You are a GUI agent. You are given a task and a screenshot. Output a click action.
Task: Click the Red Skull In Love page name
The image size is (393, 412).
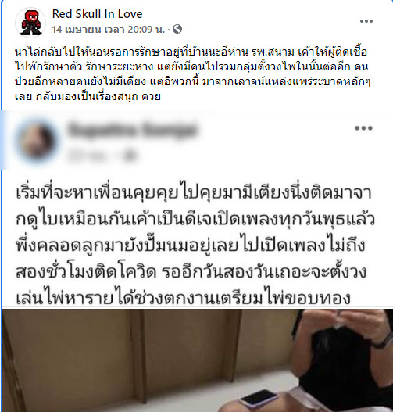[x=97, y=14]
